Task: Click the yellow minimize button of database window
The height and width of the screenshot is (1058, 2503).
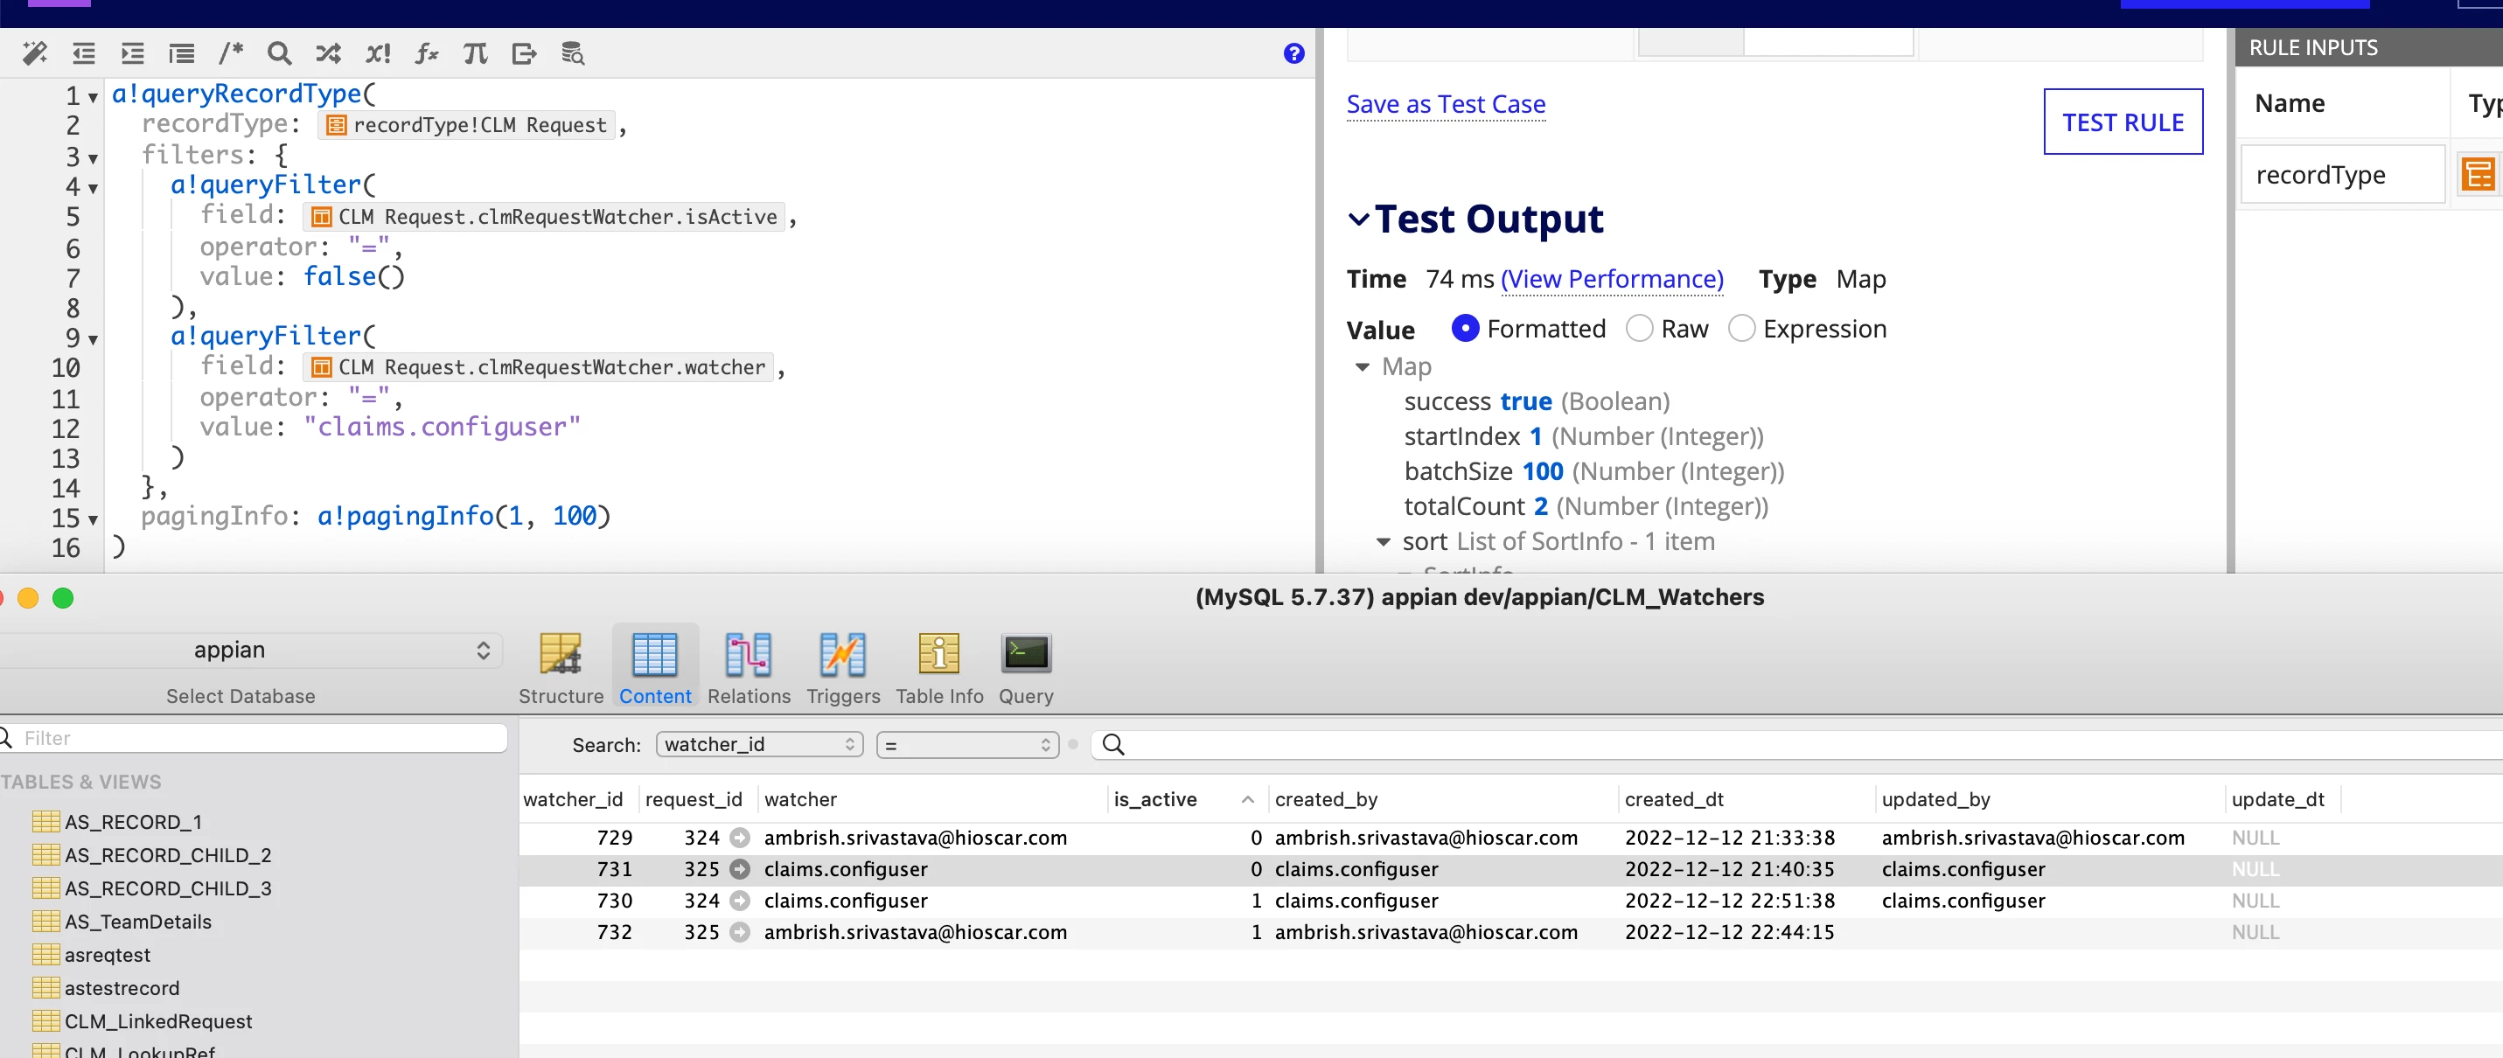Action: [x=28, y=597]
